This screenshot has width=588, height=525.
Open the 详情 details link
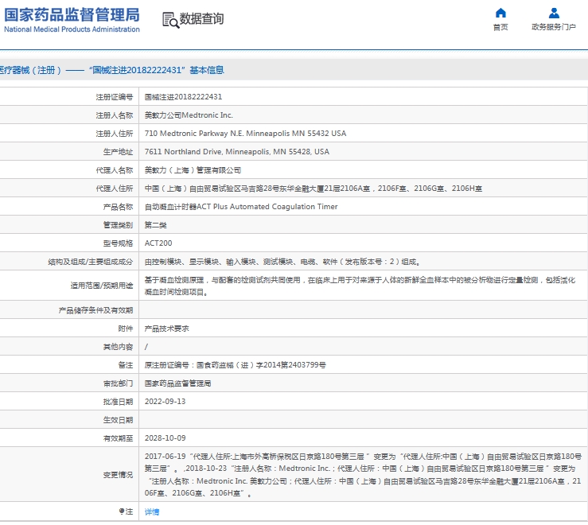click(x=152, y=512)
